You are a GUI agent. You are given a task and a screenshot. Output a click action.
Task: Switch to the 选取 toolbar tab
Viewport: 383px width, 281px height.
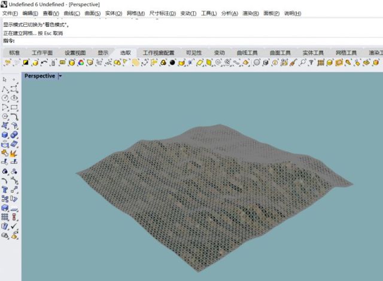pyautogui.click(x=126, y=53)
